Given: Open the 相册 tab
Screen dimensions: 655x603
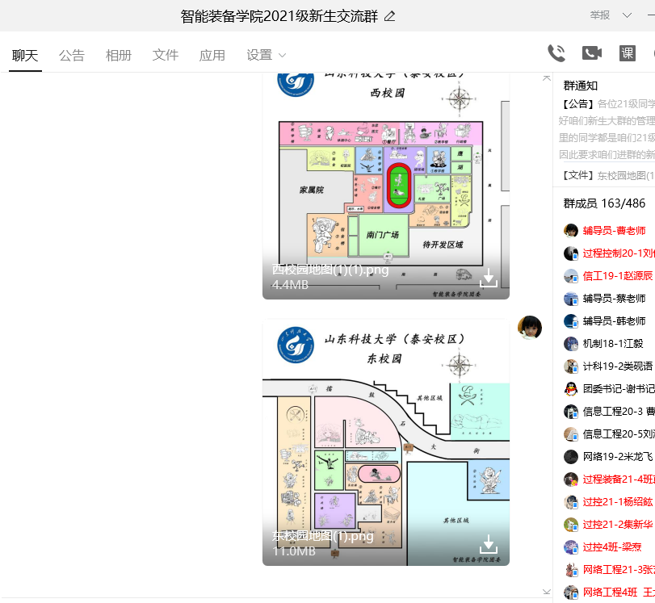Looking at the screenshot, I should [x=119, y=55].
